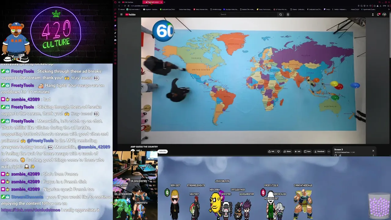
Task: Open the Twitch bookmark
Action: coord(327,9)
